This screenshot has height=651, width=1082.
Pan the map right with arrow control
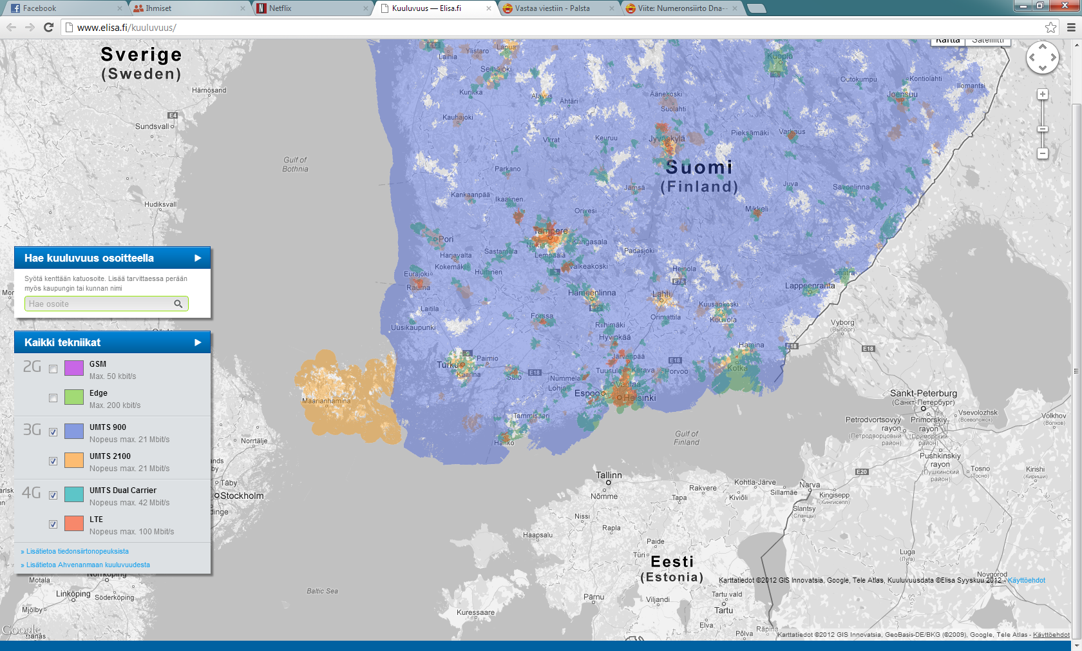(1053, 57)
